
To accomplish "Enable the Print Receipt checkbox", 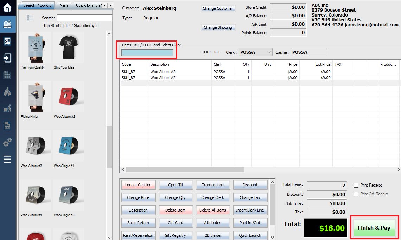I will 356,185.
